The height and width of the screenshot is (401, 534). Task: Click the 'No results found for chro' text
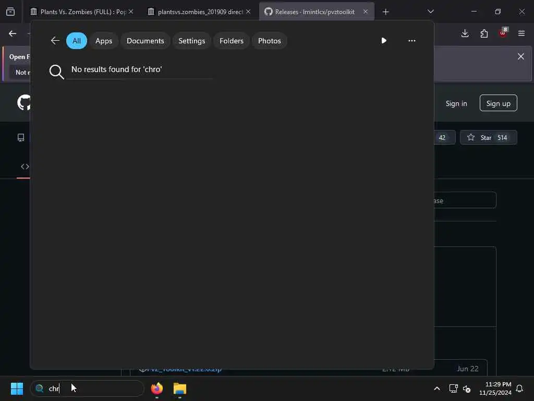point(116,69)
